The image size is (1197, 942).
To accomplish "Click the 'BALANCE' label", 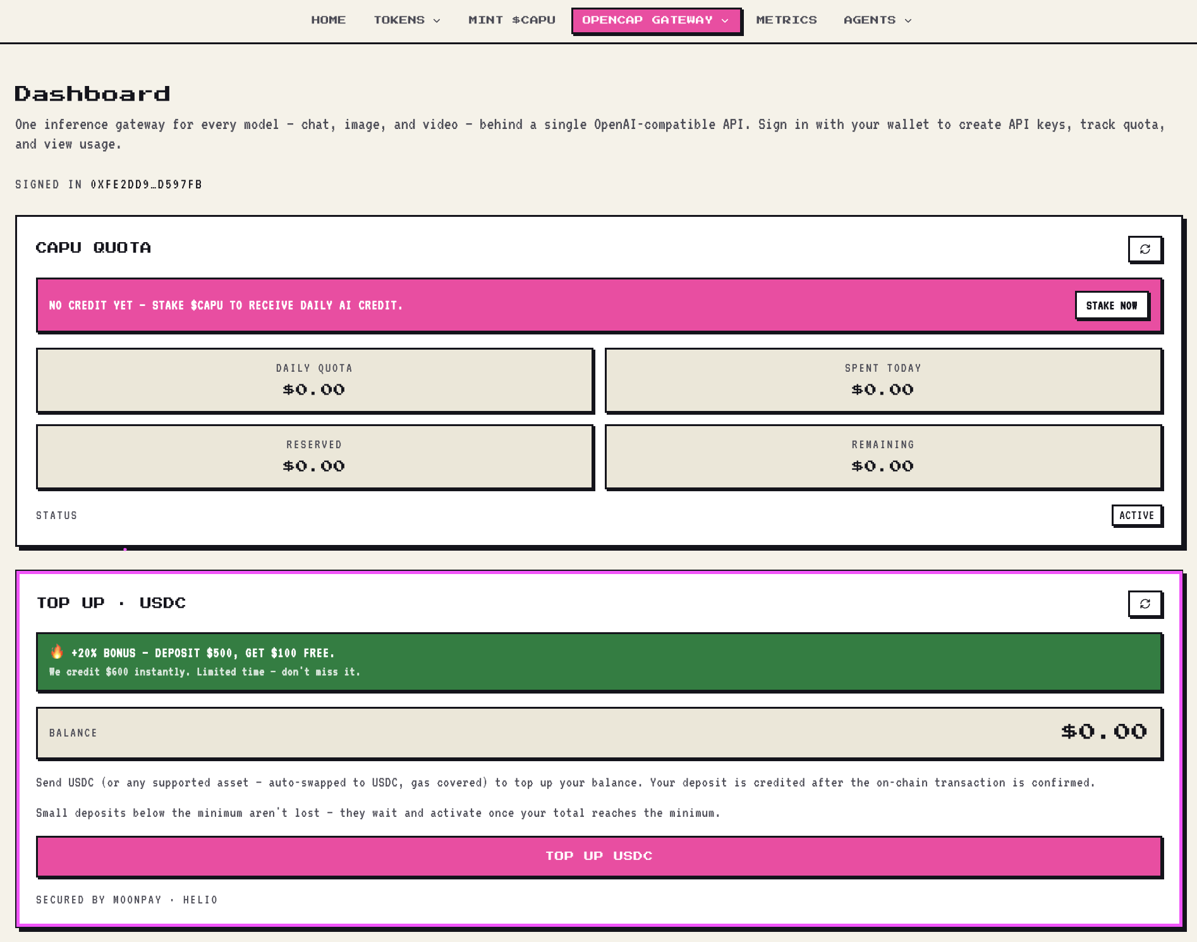I will click(73, 733).
